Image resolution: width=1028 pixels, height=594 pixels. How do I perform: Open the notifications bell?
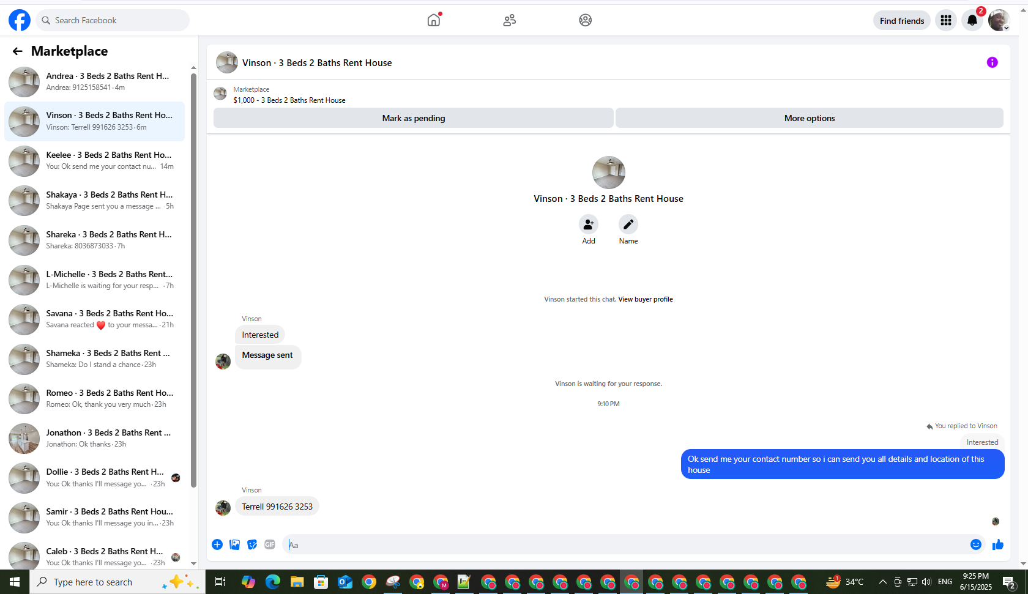[x=972, y=20]
